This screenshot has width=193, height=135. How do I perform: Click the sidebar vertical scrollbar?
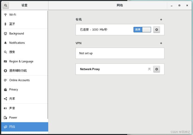(48, 65)
